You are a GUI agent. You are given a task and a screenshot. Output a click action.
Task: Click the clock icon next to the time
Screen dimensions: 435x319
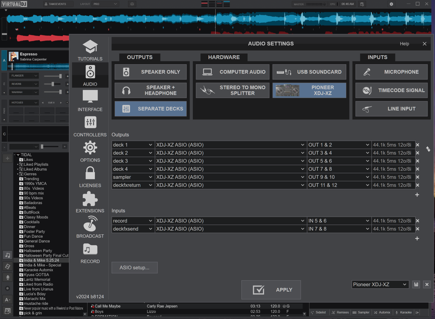point(362,4)
